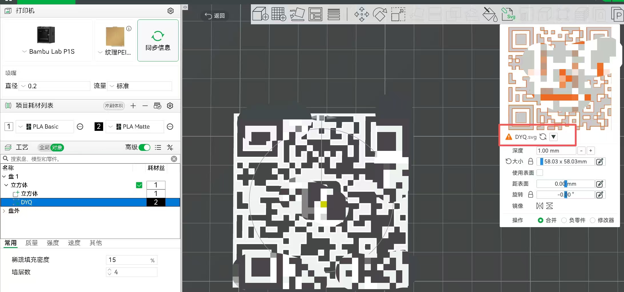Viewport: 624px width, 292px height.
Task: Select the Scale tool icon
Action: tap(398, 14)
